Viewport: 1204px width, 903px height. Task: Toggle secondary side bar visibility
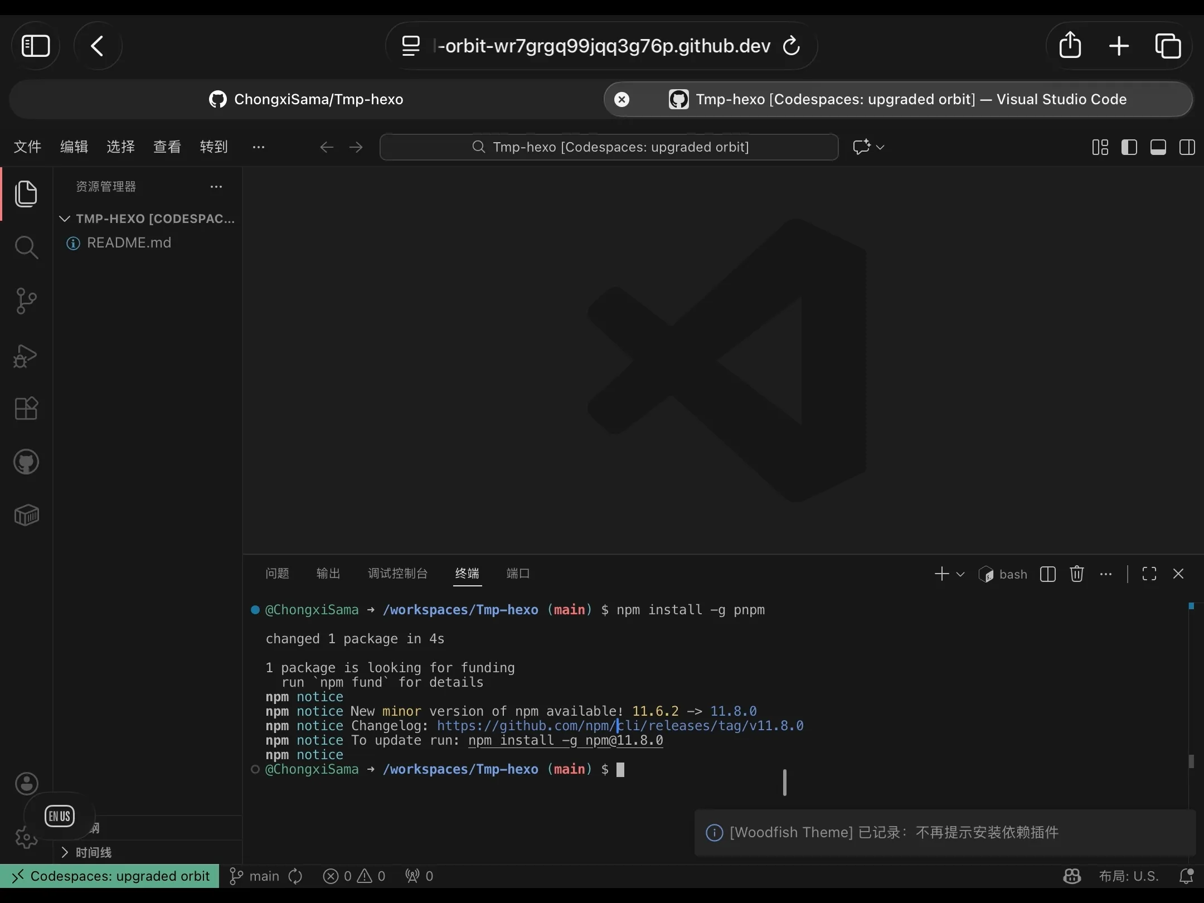(1187, 147)
